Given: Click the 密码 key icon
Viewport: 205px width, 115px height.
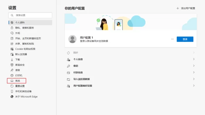Looking at the screenshot, I should [68, 66].
